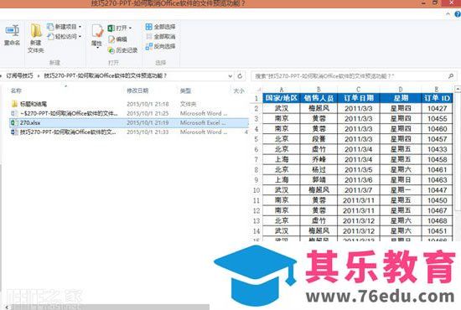Image resolution: width=461 pixels, height=310 pixels.
Task: Click 全部取消 (Select none)
Action: [x=161, y=36]
